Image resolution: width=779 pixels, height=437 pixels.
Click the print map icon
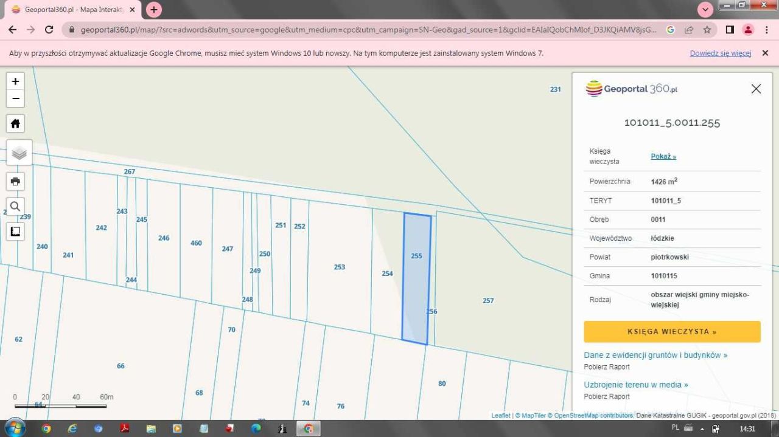tap(15, 181)
